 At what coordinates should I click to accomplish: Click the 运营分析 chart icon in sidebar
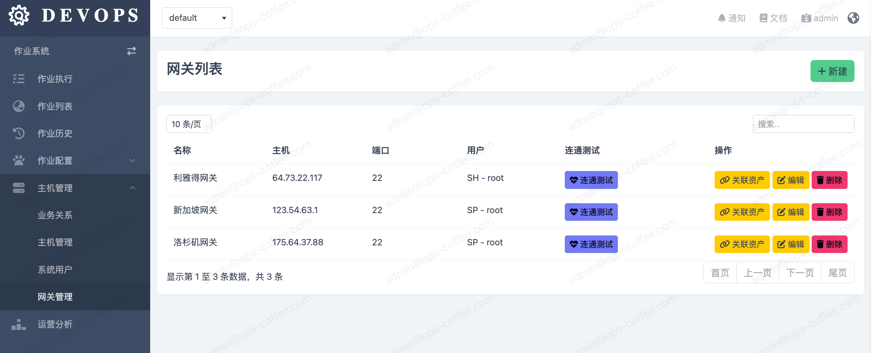coord(19,324)
